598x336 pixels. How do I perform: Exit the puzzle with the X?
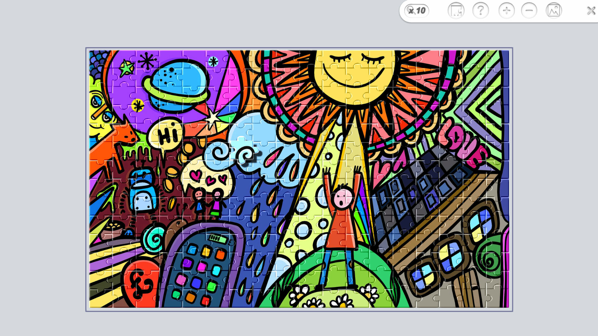coord(591,11)
